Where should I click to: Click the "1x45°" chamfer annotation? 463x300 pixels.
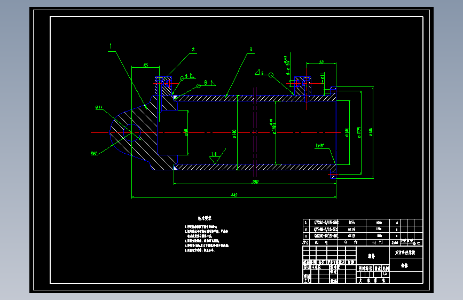(320, 146)
